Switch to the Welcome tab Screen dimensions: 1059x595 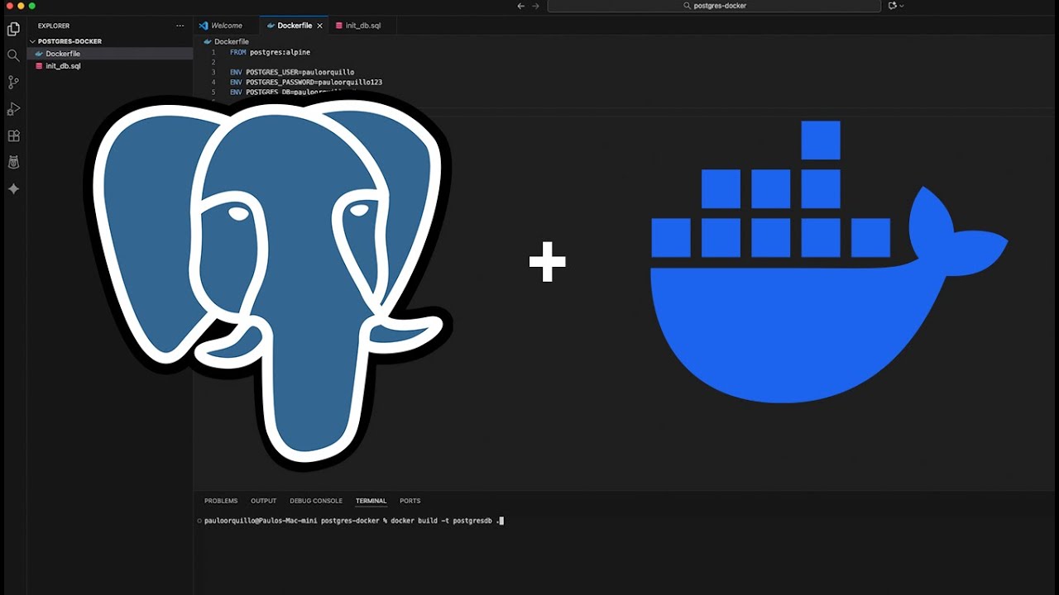227,26
